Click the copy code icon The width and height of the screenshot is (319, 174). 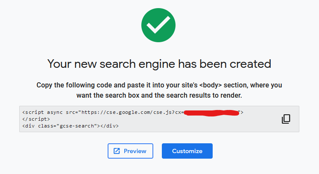pos(286,119)
